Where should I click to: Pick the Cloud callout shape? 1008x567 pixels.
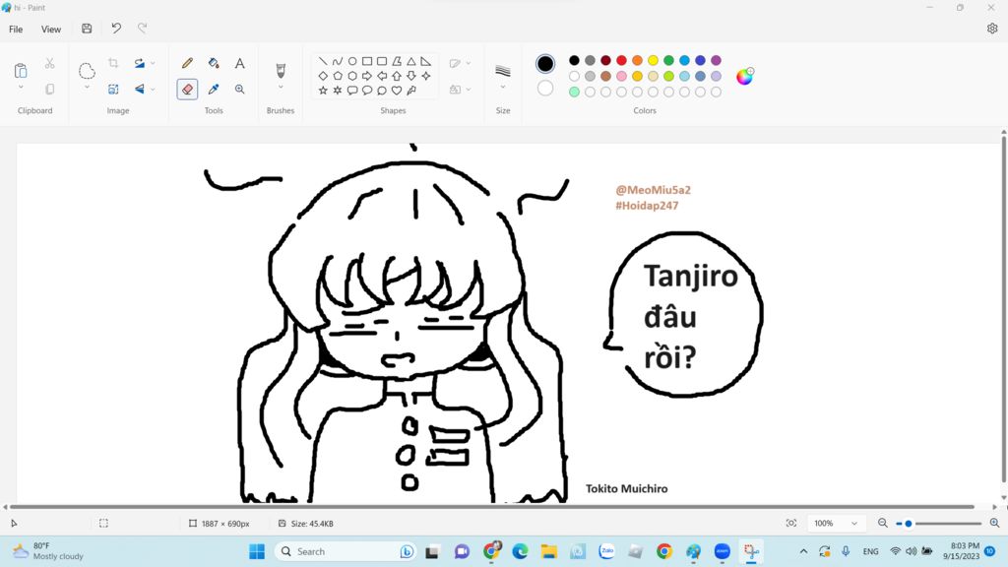tap(382, 91)
